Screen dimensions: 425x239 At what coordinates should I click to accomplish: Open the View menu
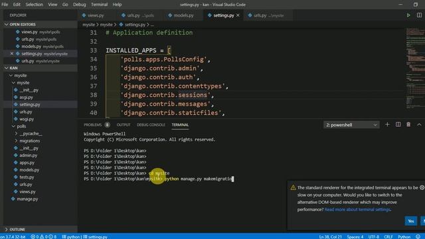52,5
